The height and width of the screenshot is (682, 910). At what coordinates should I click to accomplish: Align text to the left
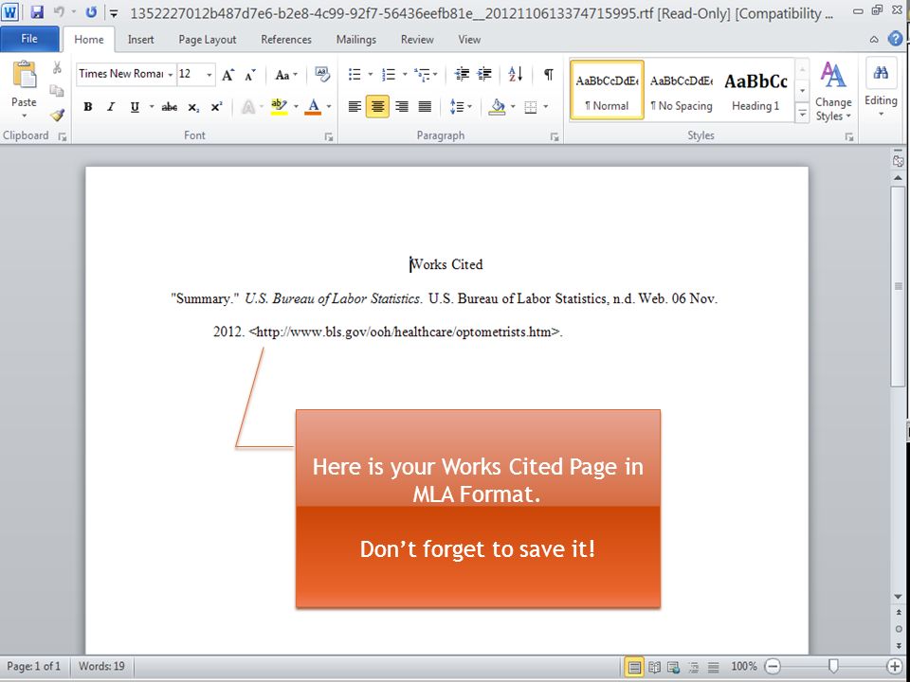[355, 107]
